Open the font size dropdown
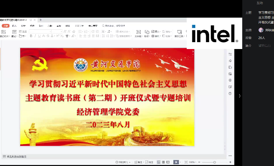Screen dimensions: 274x166 tap(57, 31)
